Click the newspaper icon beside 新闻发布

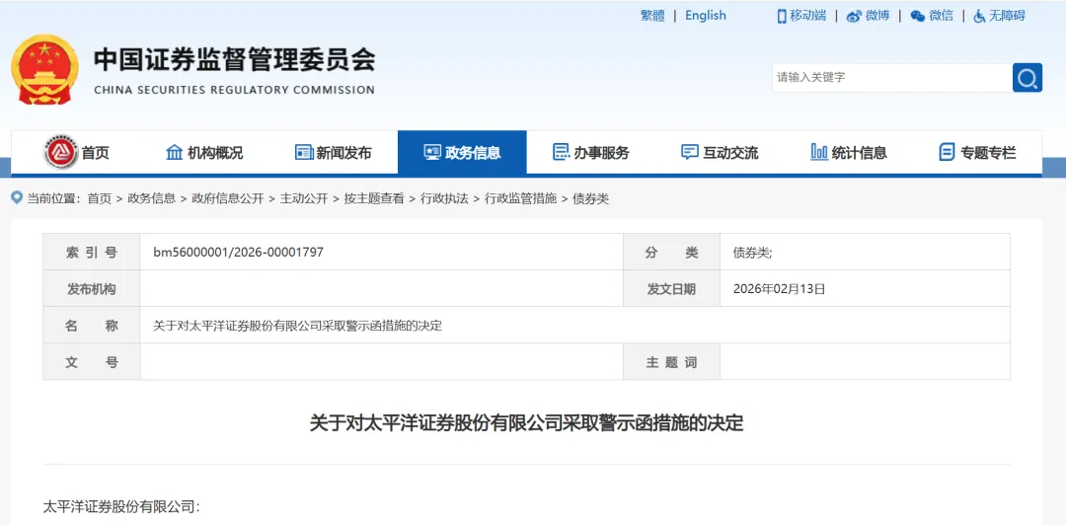pos(304,152)
